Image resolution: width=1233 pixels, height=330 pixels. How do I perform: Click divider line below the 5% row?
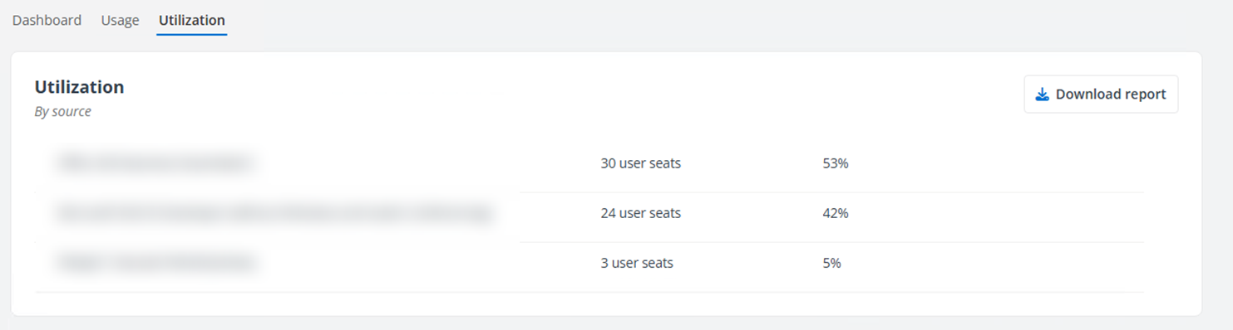(590, 292)
